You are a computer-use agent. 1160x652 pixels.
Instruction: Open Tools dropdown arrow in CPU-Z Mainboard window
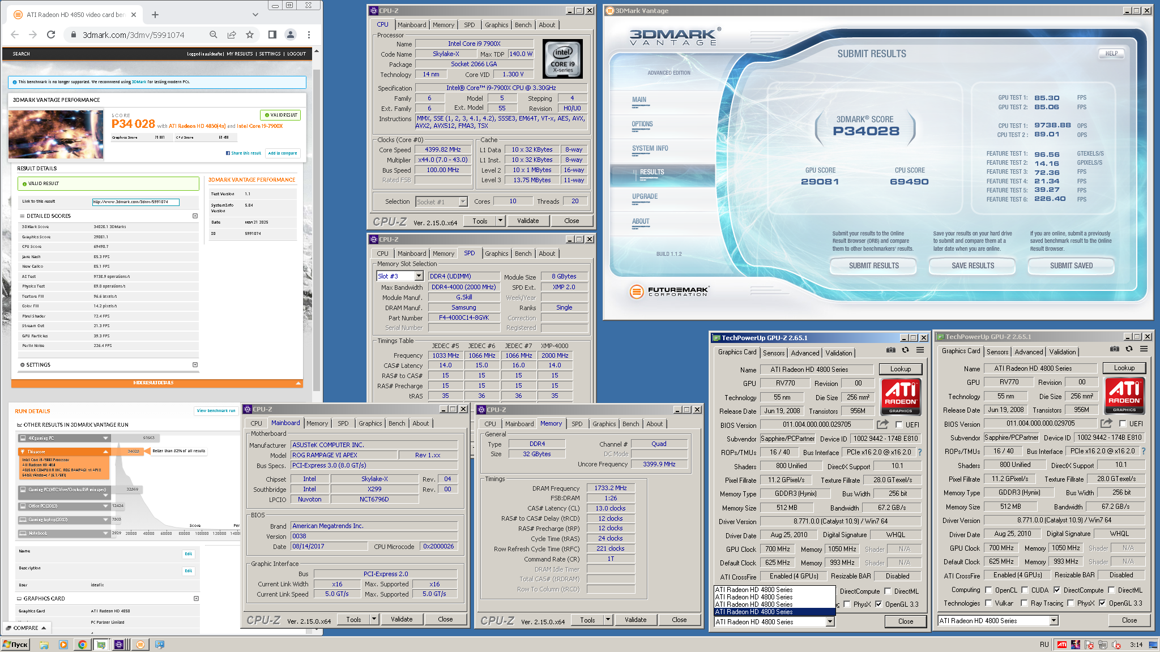point(374,619)
